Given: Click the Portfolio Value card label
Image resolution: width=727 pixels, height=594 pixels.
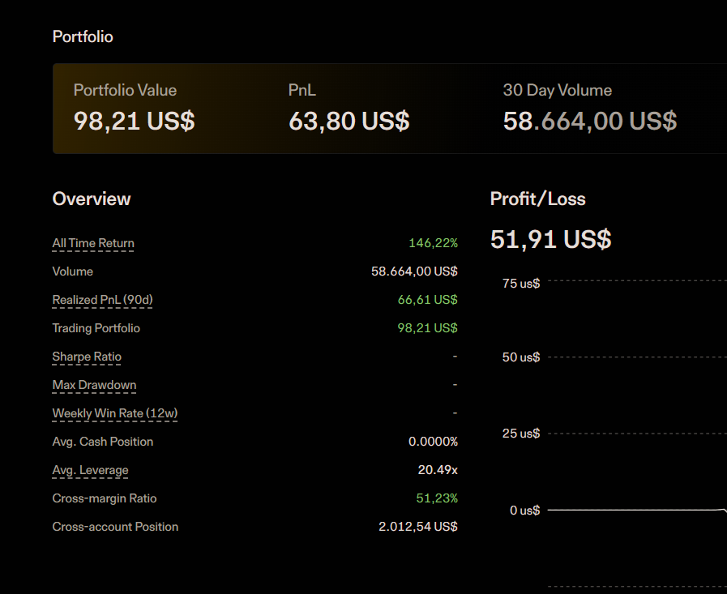Looking at the screenshot, I should click(x=125, y=90).
